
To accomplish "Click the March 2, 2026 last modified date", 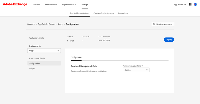I will [104, 40].
